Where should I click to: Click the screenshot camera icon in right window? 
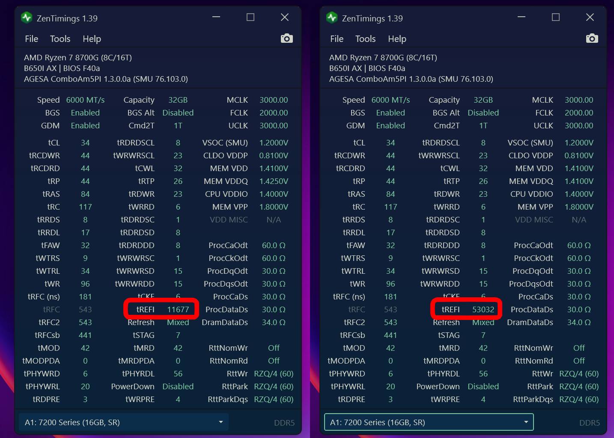pos(592,38)
